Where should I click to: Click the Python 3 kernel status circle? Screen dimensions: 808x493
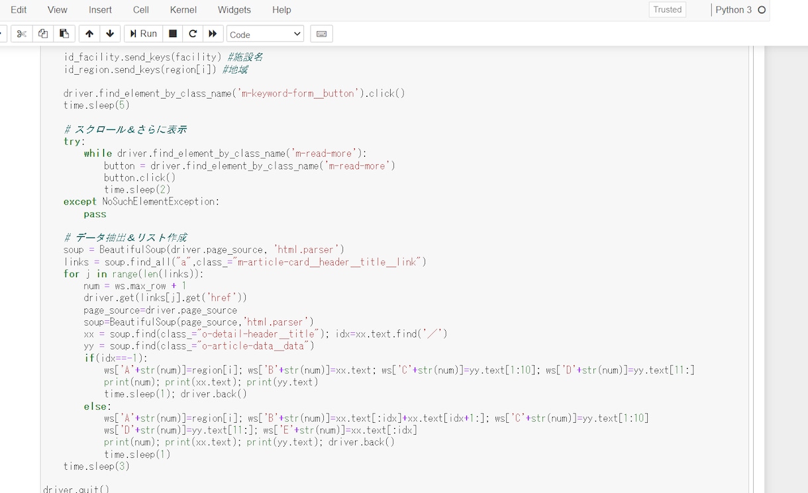coord(762,10)
